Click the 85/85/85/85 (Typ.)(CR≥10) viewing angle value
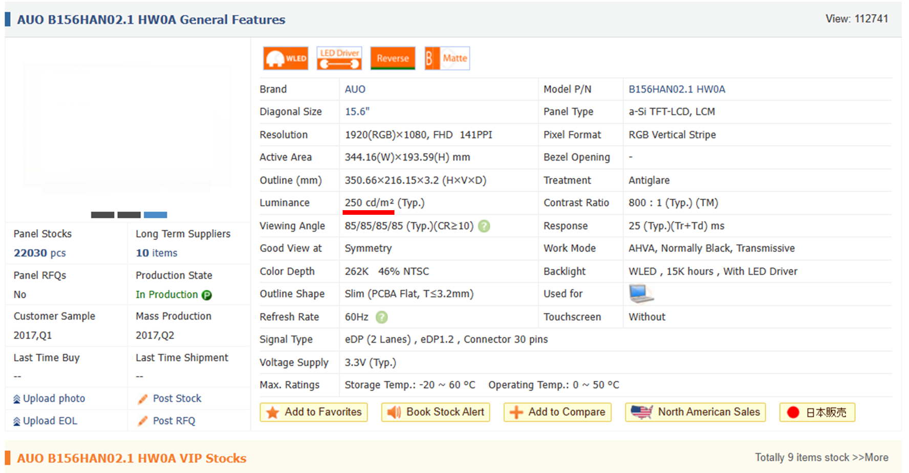Viewport: 909px width, 473px height. click(409, 226)
